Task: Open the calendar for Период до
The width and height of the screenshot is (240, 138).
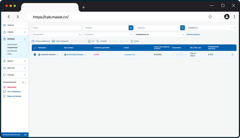Action: tap(182, 28)
